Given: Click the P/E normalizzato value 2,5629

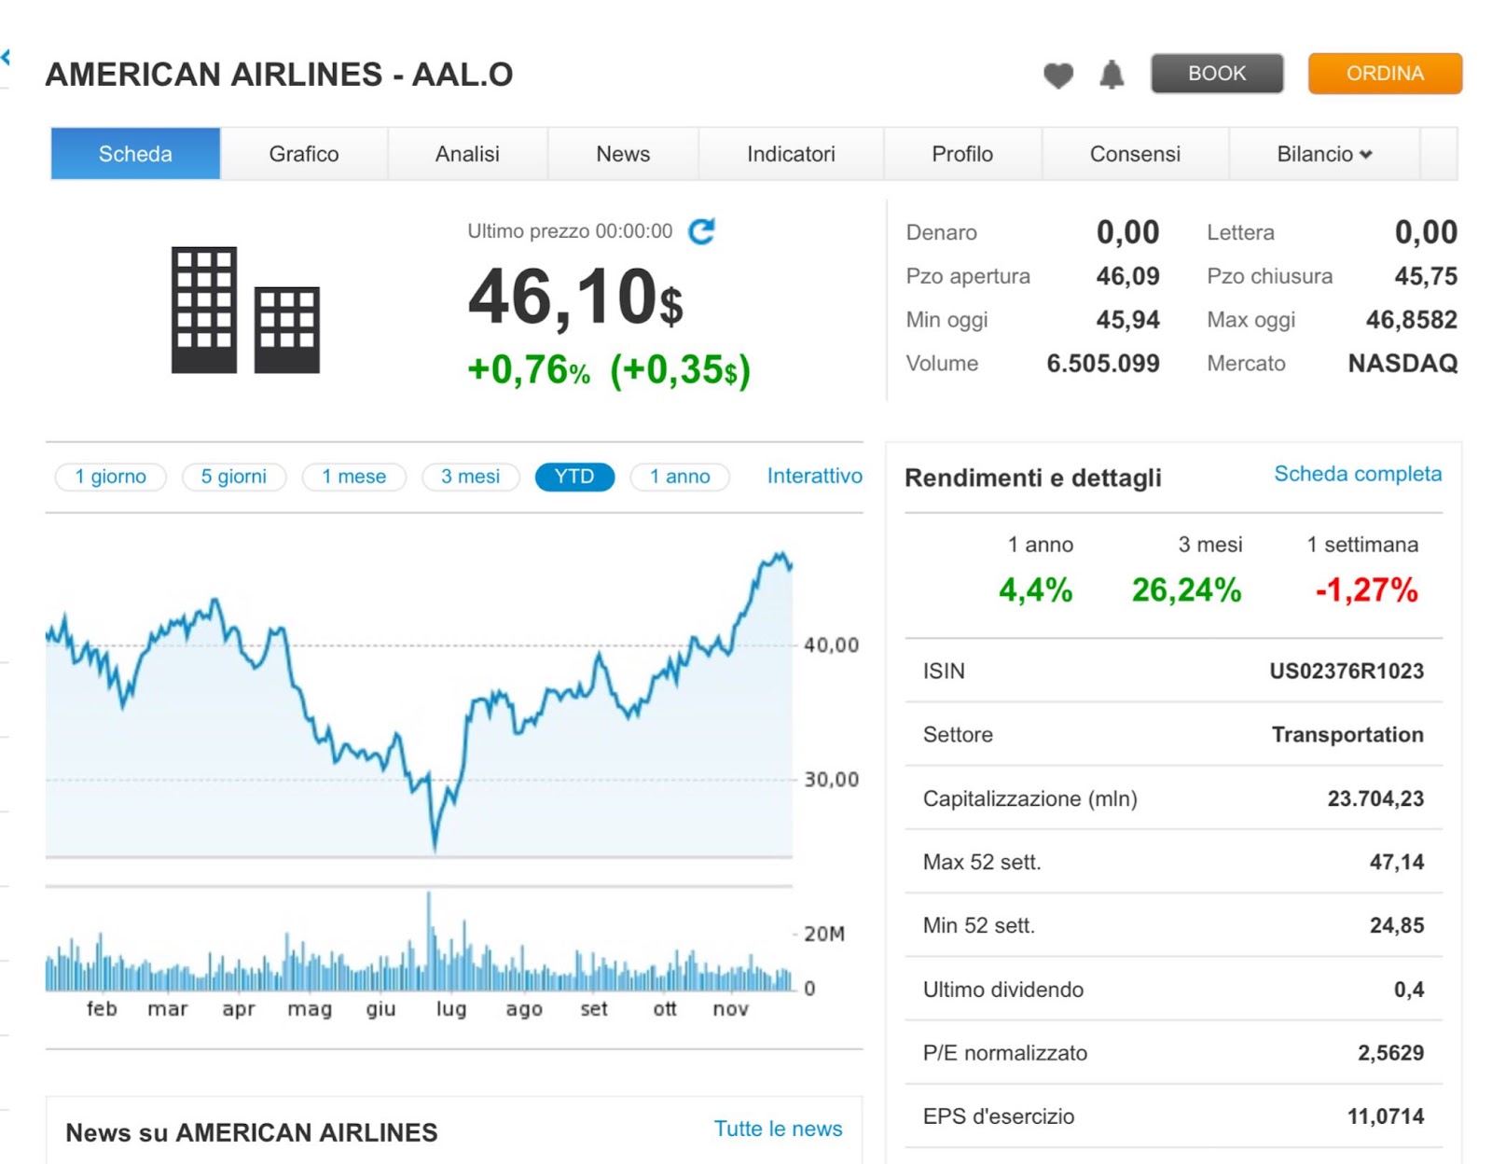Looking at the screenshot, I should [x=1390, y=1054].
